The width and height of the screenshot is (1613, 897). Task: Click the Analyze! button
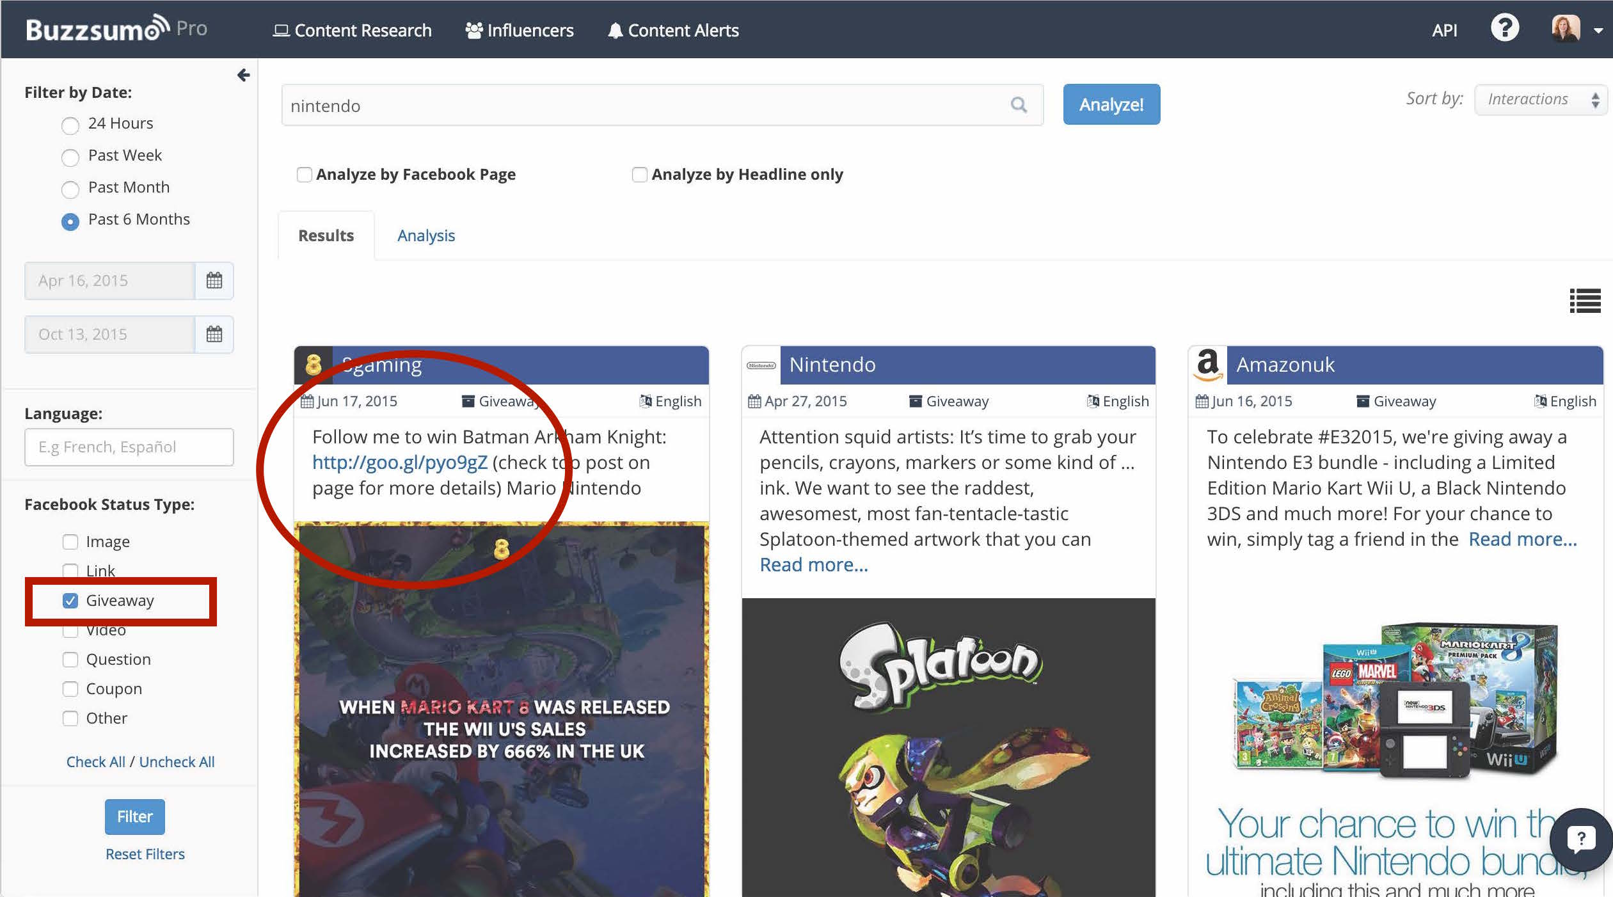click(x=1111, y=104)
